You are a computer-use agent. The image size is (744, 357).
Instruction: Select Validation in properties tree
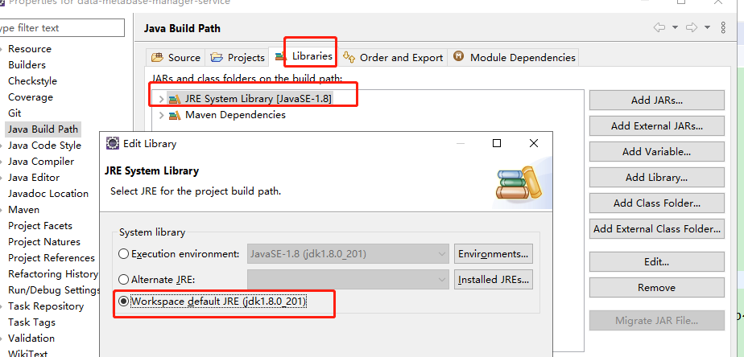[x=31, y=339]
